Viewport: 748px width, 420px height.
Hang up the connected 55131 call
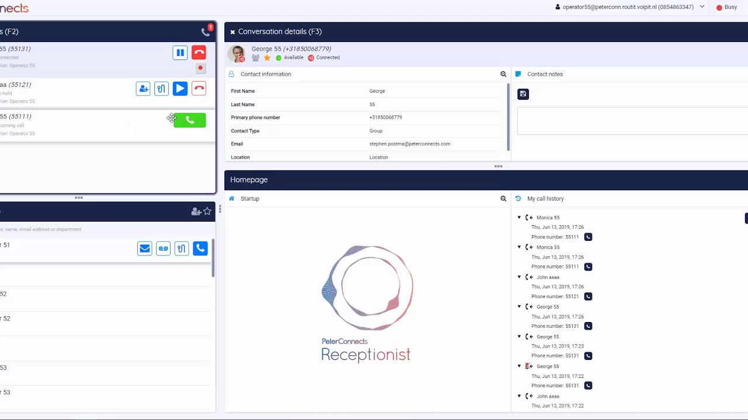[199, 53]
